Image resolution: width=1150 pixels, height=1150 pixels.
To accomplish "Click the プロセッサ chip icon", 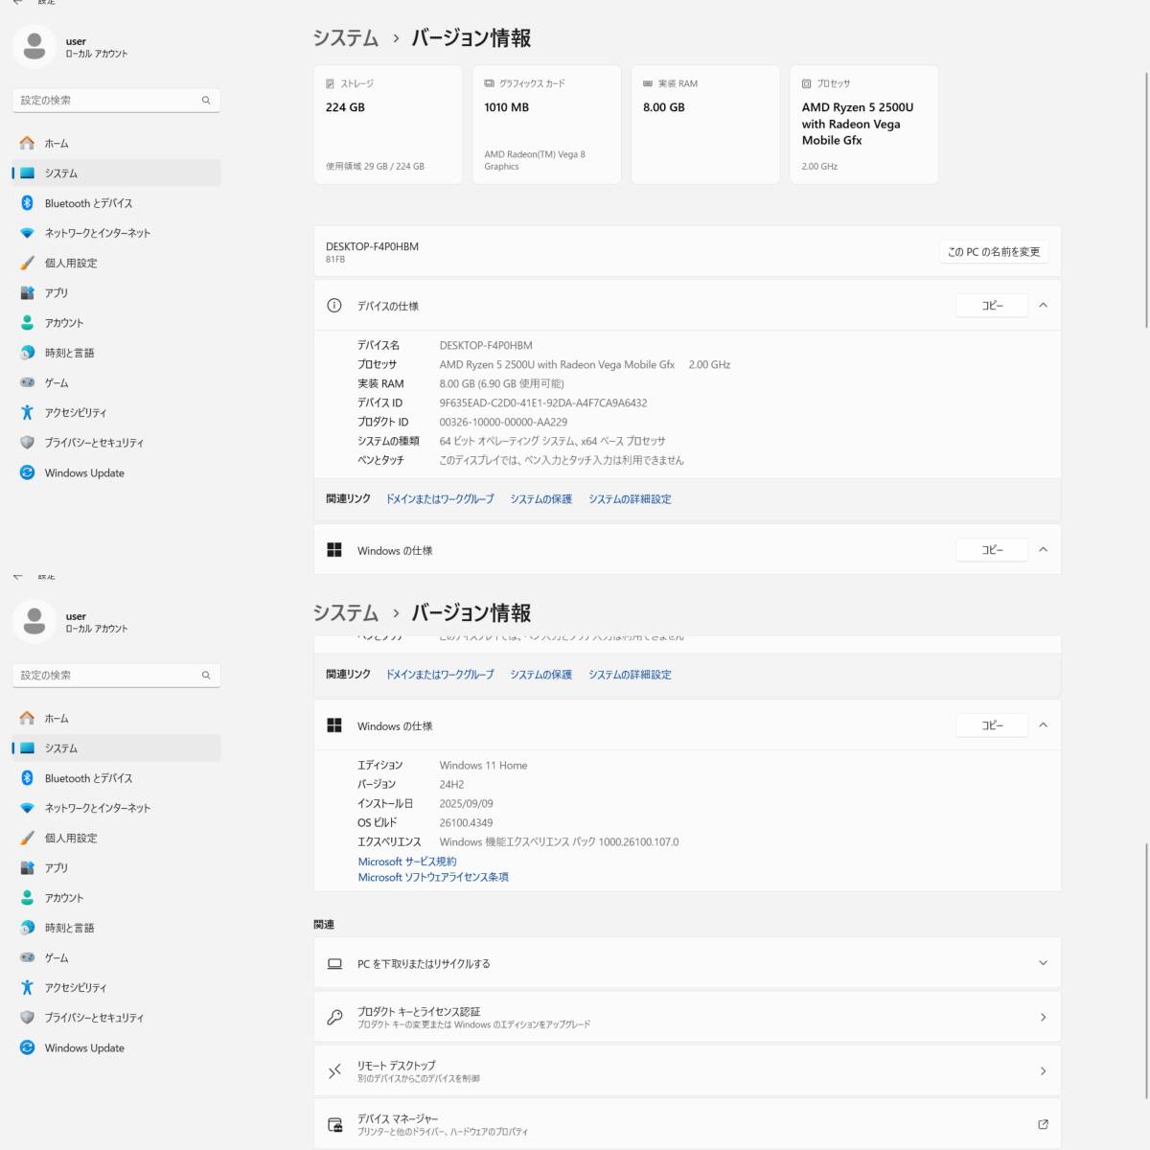I will [806, 84].
